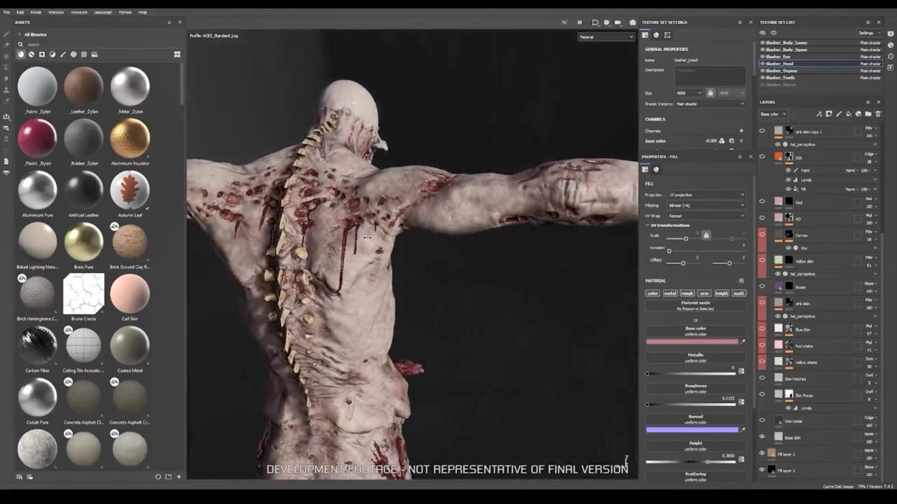The width and height of the screenshot is (897, 504).
Task: Toggle visibility of the SSS layer
Action: click(762, 156)
